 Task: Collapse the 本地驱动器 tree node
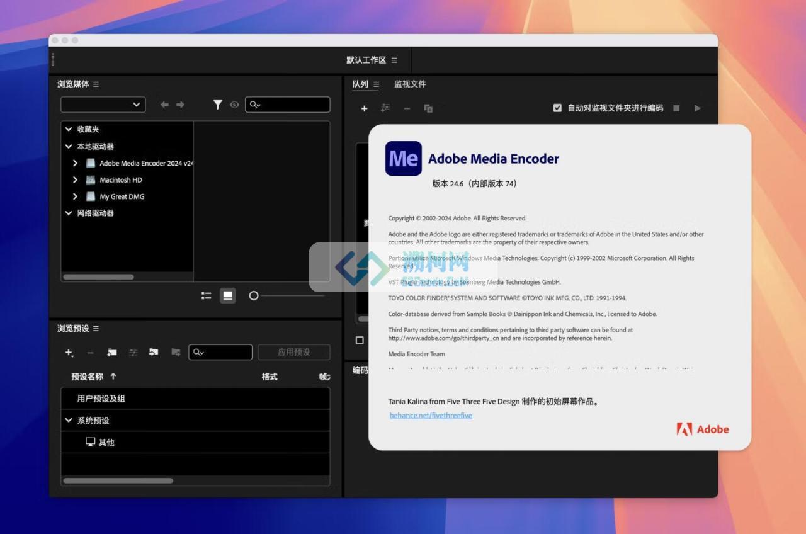(x=69, y=146)
